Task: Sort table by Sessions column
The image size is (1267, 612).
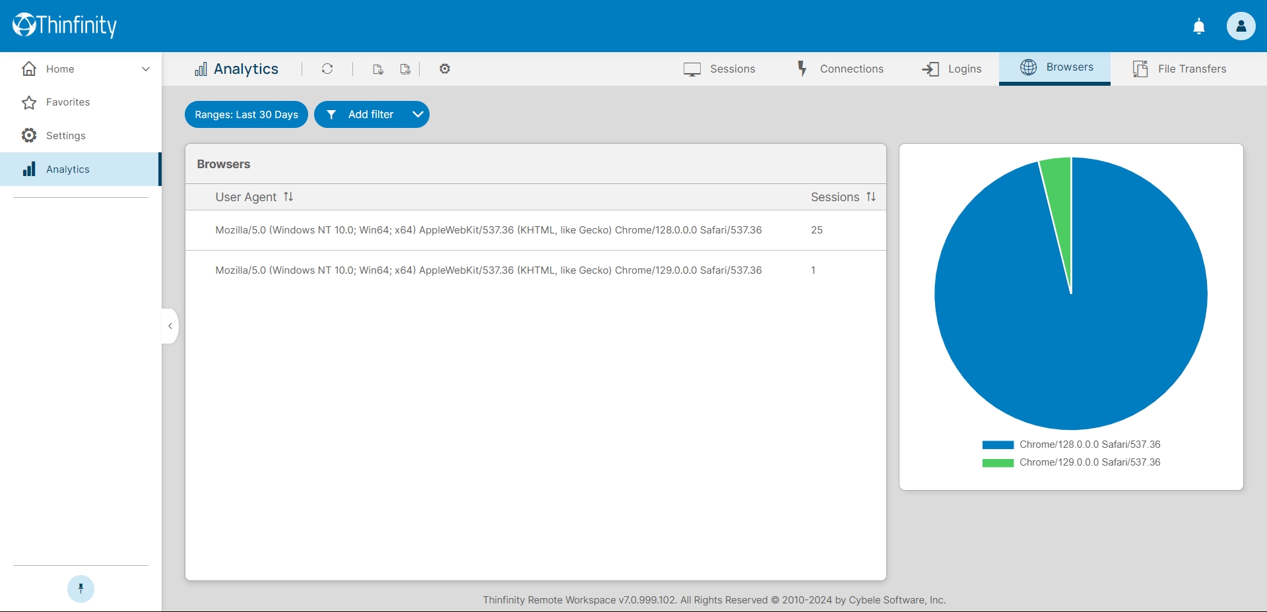Action: (x=843, y=197)
